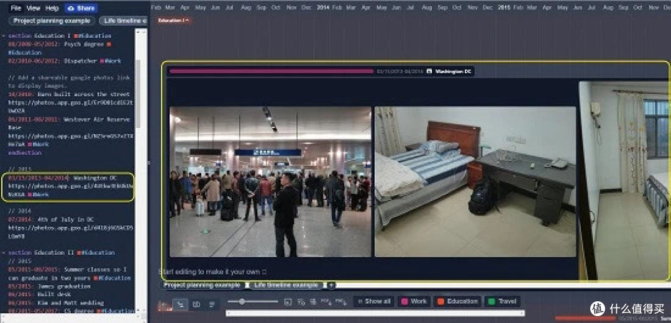Select Project planning example tab below timeline
The height and width of the screenshot is (323, 671).
tap(203, 285)
